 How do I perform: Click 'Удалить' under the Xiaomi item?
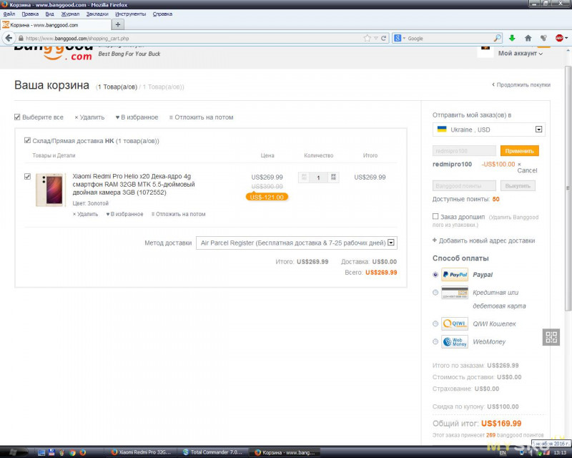(85, 214)
